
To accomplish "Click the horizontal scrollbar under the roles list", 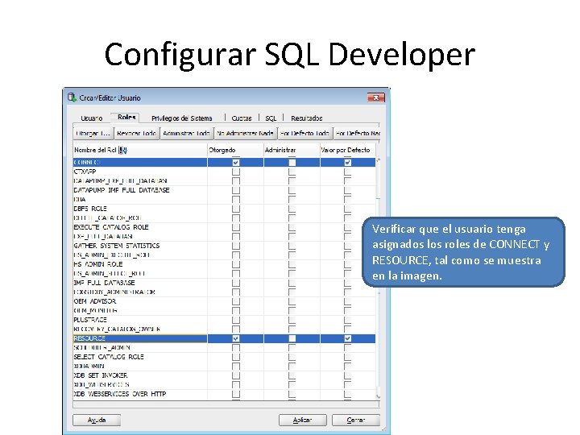I will click(226, 404).
